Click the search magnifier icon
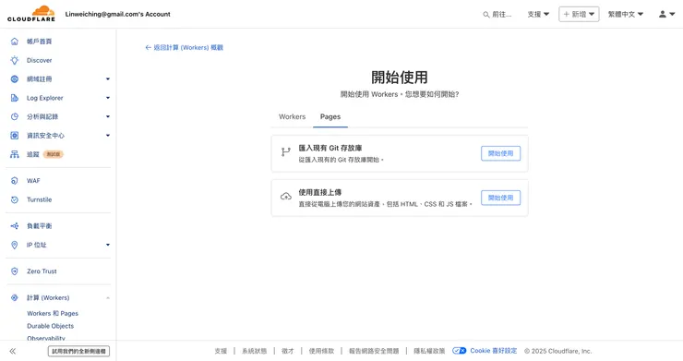Screen dimensions: 683x361 tap(486, 15)
